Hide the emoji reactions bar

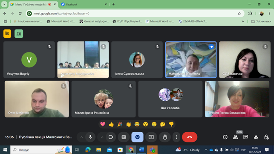(x=137, y=137)
